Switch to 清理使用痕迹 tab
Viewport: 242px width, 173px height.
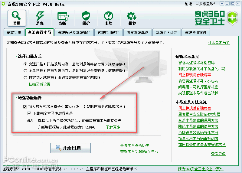point(195,32)
